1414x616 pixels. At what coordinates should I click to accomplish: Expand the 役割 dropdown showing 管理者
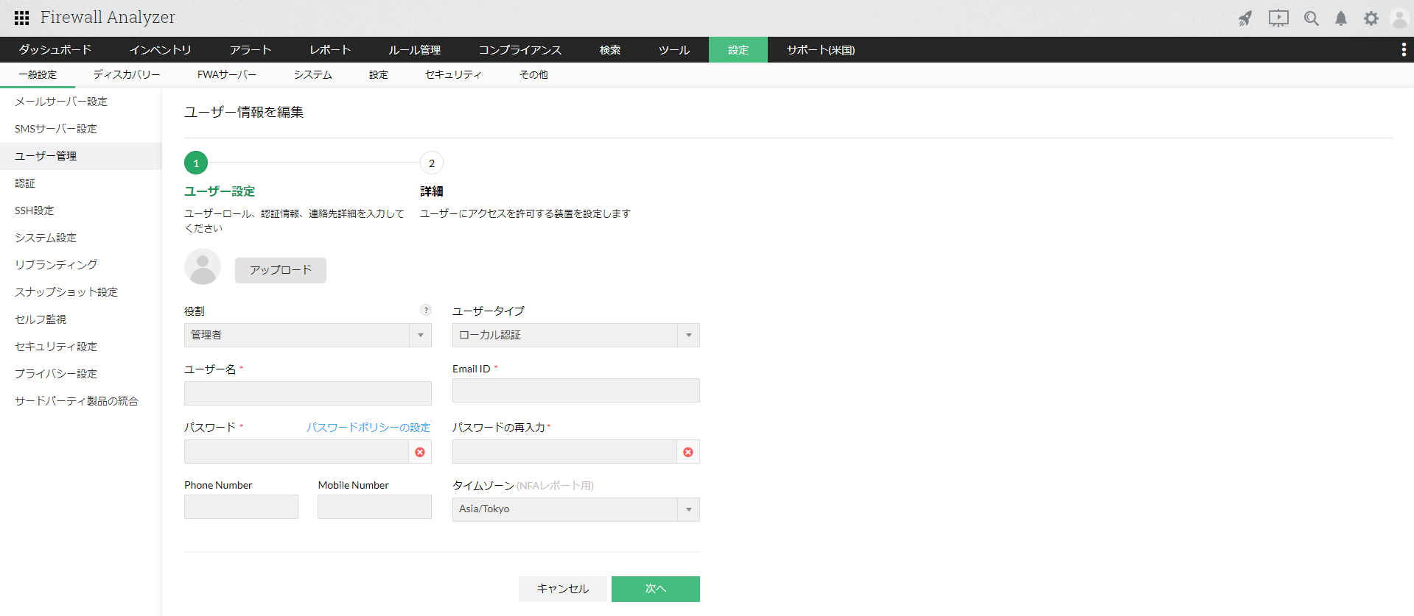click(308, 335)
